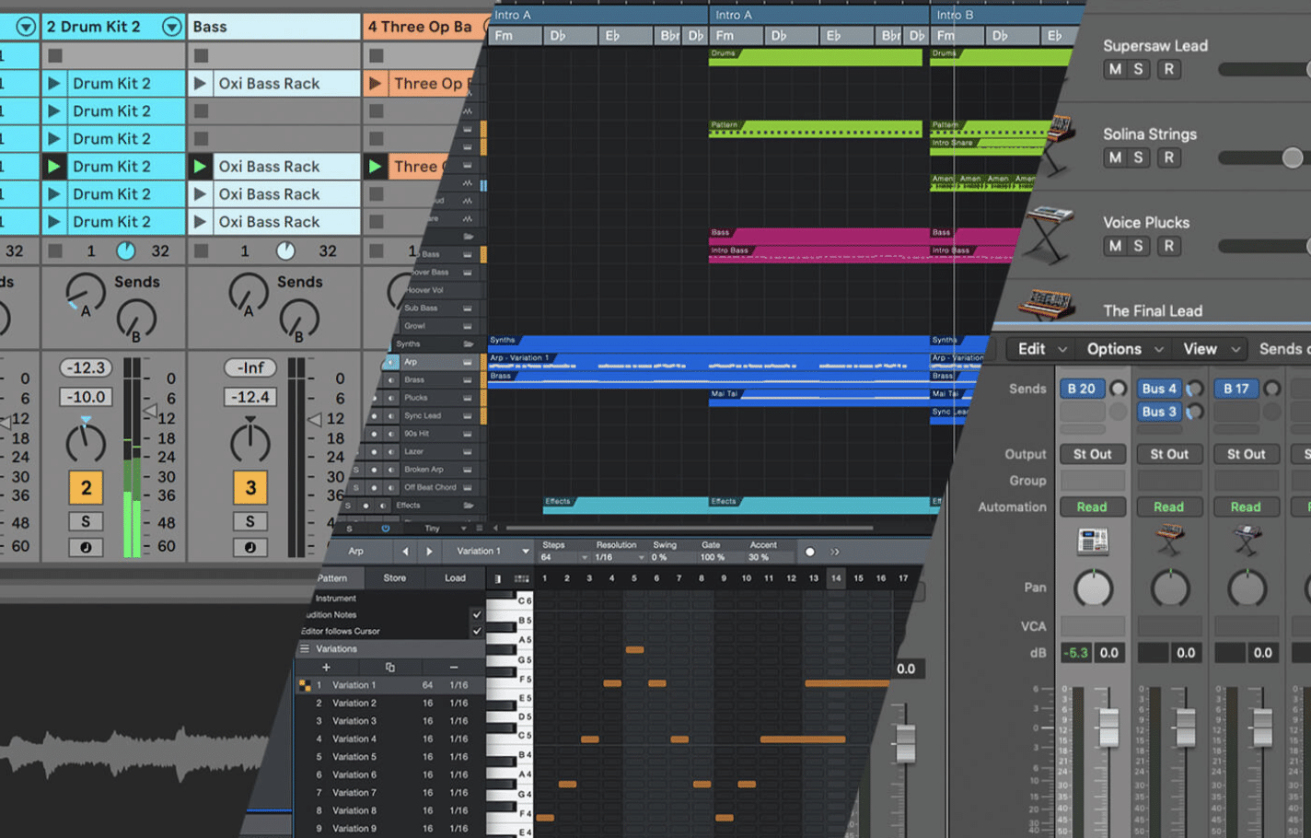This screenshot has height=838, width=1311.
Task: Click the stop square in the Bass track's top clip slot
Action: coord(201,55)
